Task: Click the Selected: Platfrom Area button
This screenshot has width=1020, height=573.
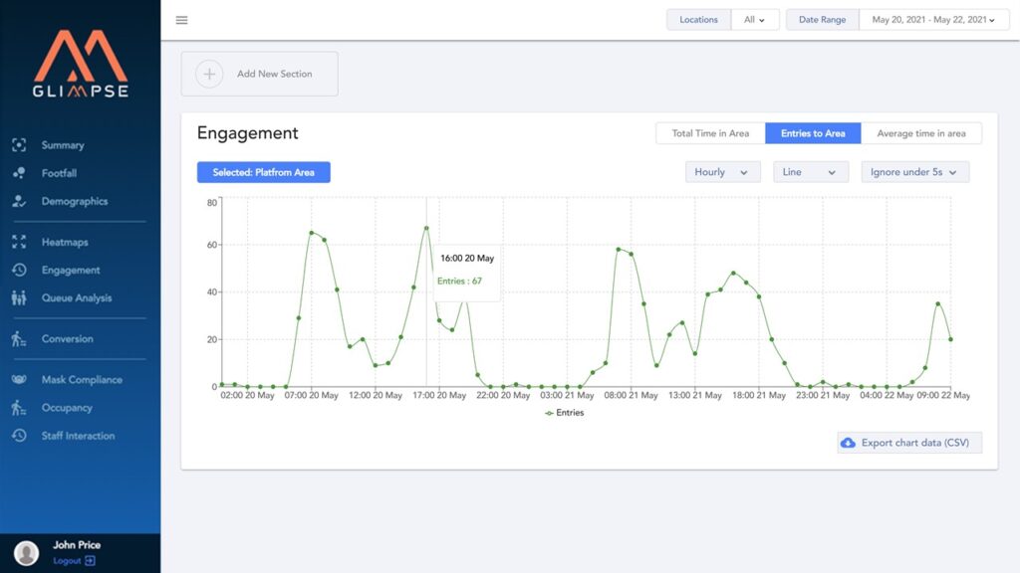Action: click(263, 172)
